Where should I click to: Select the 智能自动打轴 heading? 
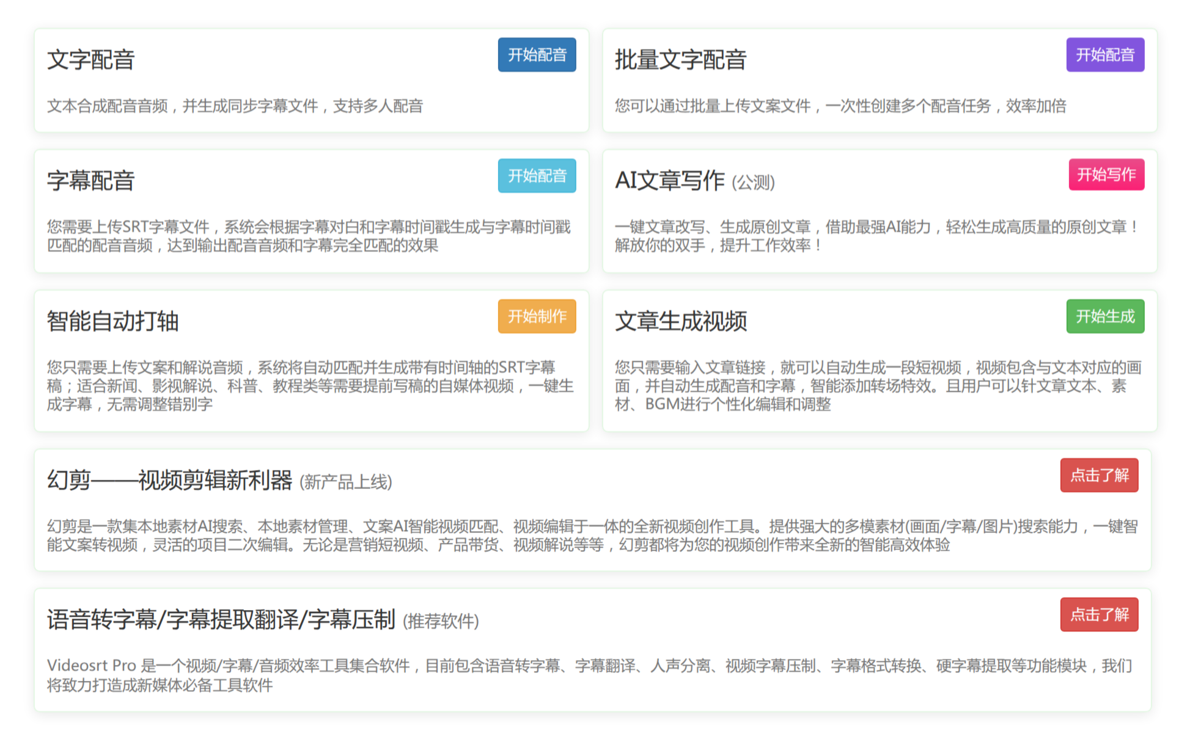click(x=113, y=321)
